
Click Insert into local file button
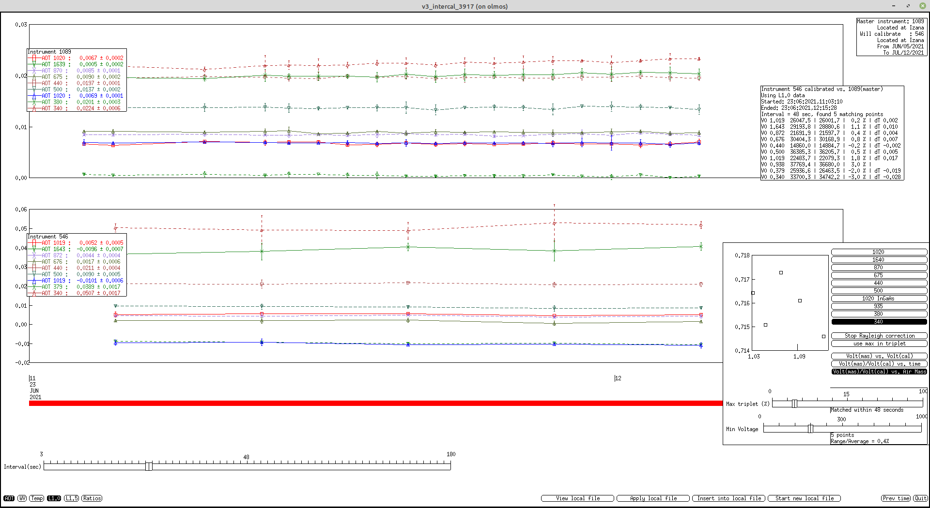pos(728,498)
